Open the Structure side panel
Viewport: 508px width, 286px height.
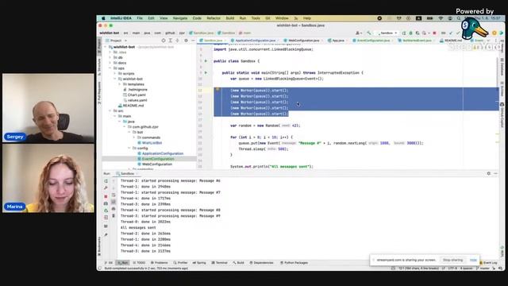tap(99, 67)
